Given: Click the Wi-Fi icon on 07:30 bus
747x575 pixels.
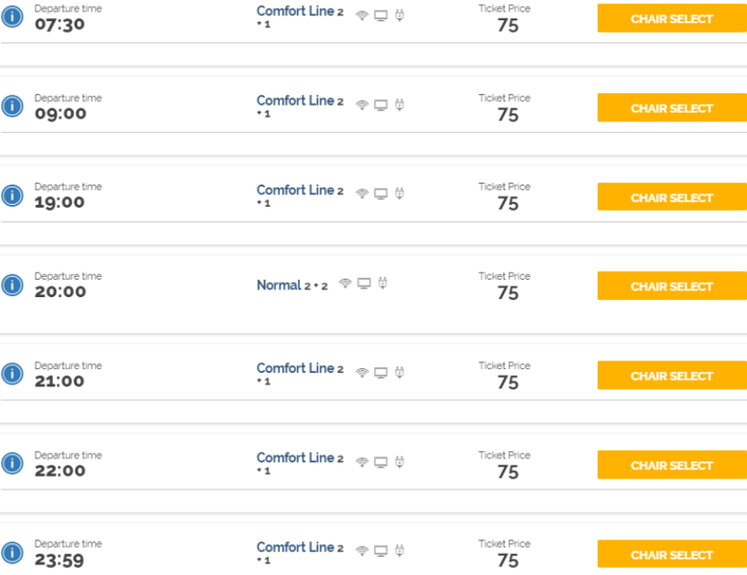Looking at the screenshot, I should tap(362, 15).
